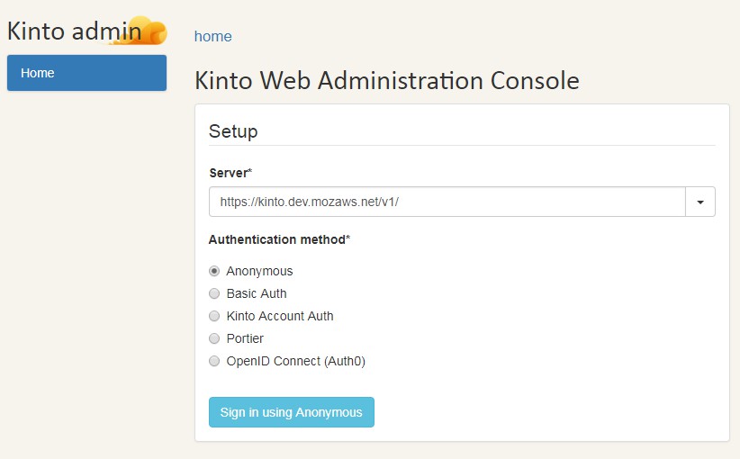The height and width of the screenshot is (459, 740).
Task: Expand the Server URL dropdown caret
Action: pyautogui.click(x=700, y=202)
